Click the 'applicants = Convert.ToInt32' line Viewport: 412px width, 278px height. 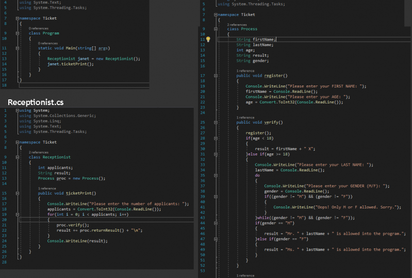pyautogui.click(x=104, y=209)
